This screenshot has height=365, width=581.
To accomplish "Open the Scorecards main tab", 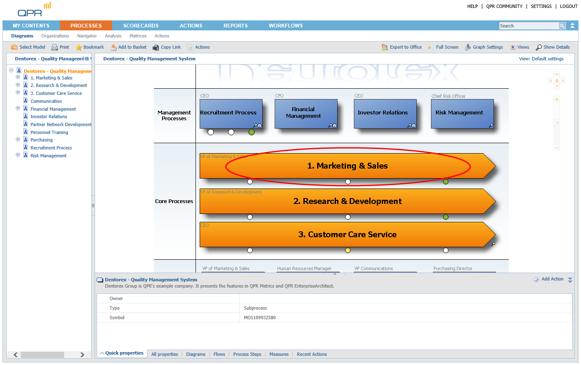I will tap(141, 26).
